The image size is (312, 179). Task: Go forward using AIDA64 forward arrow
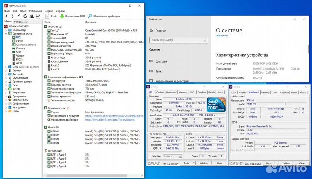click(13, 16)
